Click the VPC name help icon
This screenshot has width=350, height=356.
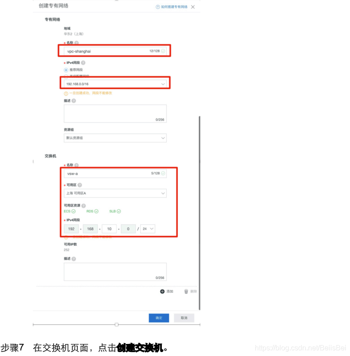click(x=76, y=43)
